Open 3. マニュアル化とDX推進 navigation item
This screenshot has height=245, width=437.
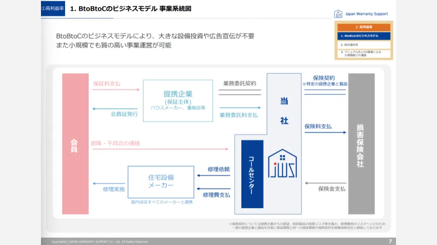point(364,54)
